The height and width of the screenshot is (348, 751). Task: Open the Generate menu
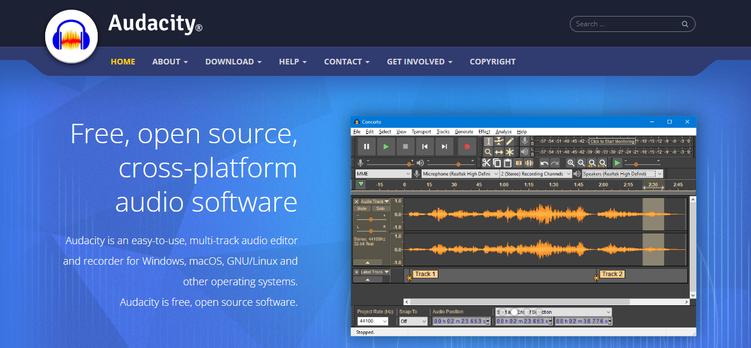coord(464,132)
